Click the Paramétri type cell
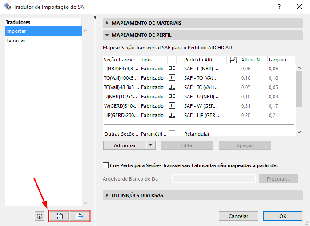The height and width of the screenshot is (226, 310). point(153,133)
